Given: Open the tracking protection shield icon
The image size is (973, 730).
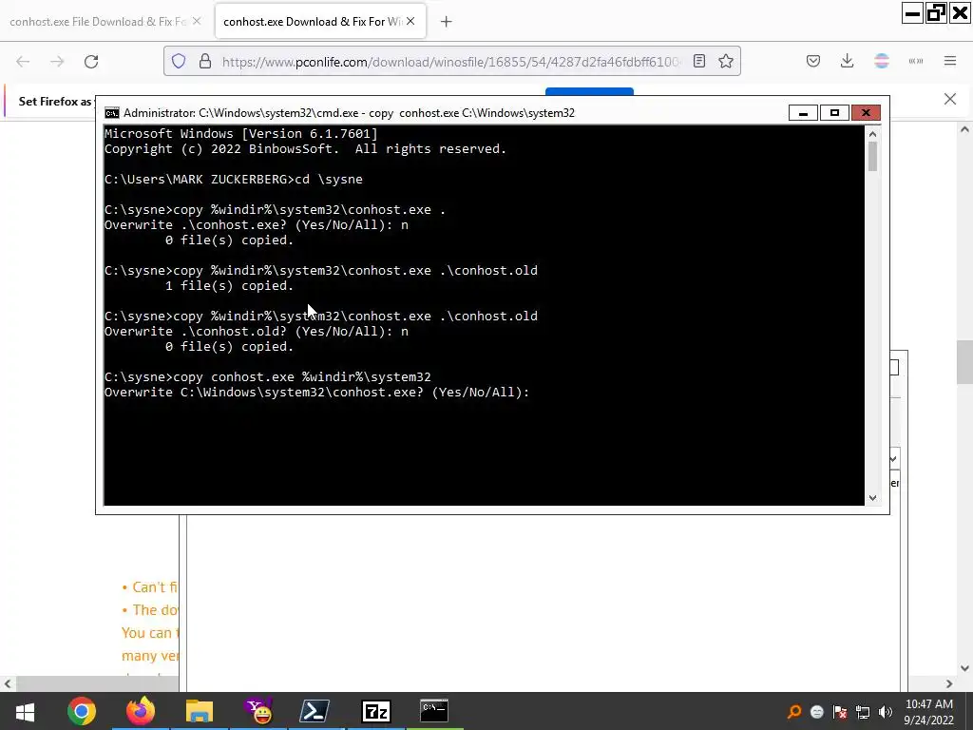Looking at the screenshot, I should pyautogui.click(x=179, y=62).
